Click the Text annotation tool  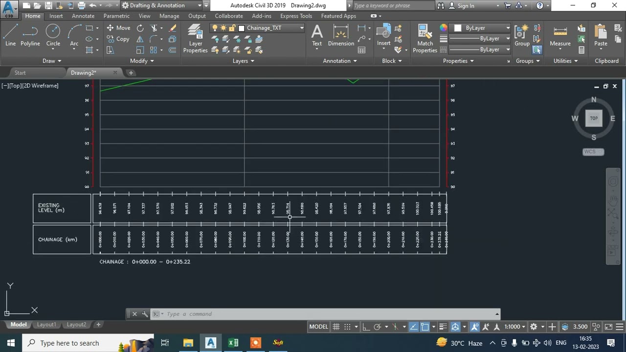point(317,35)
